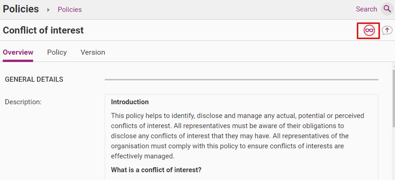395x180 pixels.
Task: Switch to the Overview tab
Action: pos(18,52)
